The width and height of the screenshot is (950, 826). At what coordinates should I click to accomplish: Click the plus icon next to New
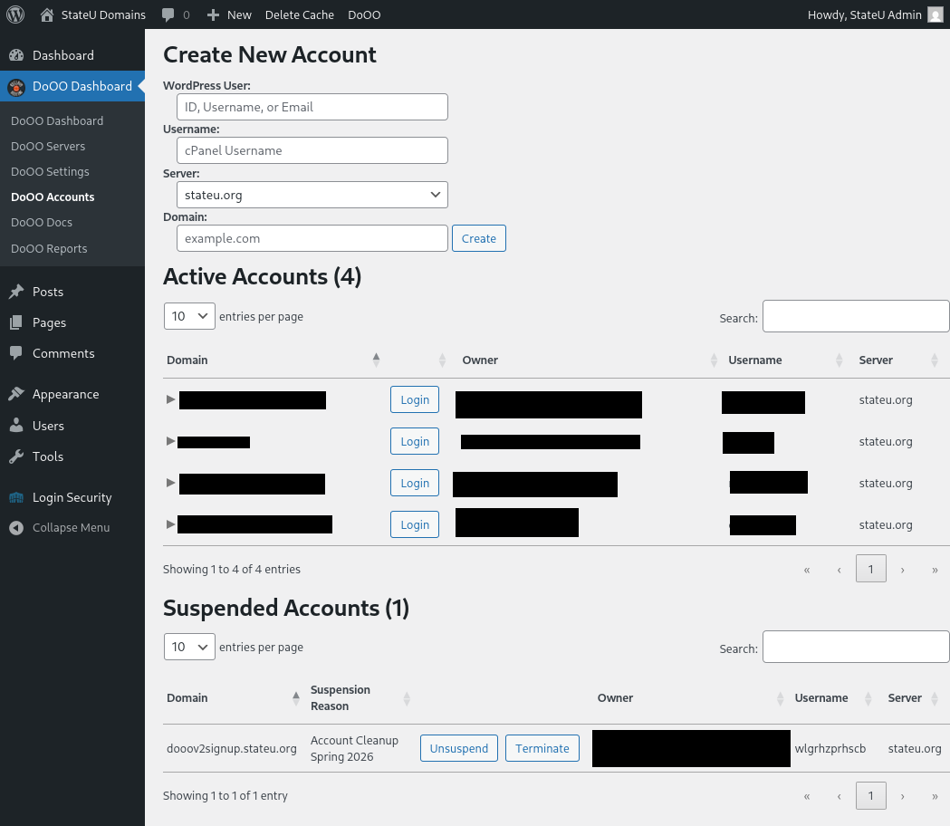point(213,15)
